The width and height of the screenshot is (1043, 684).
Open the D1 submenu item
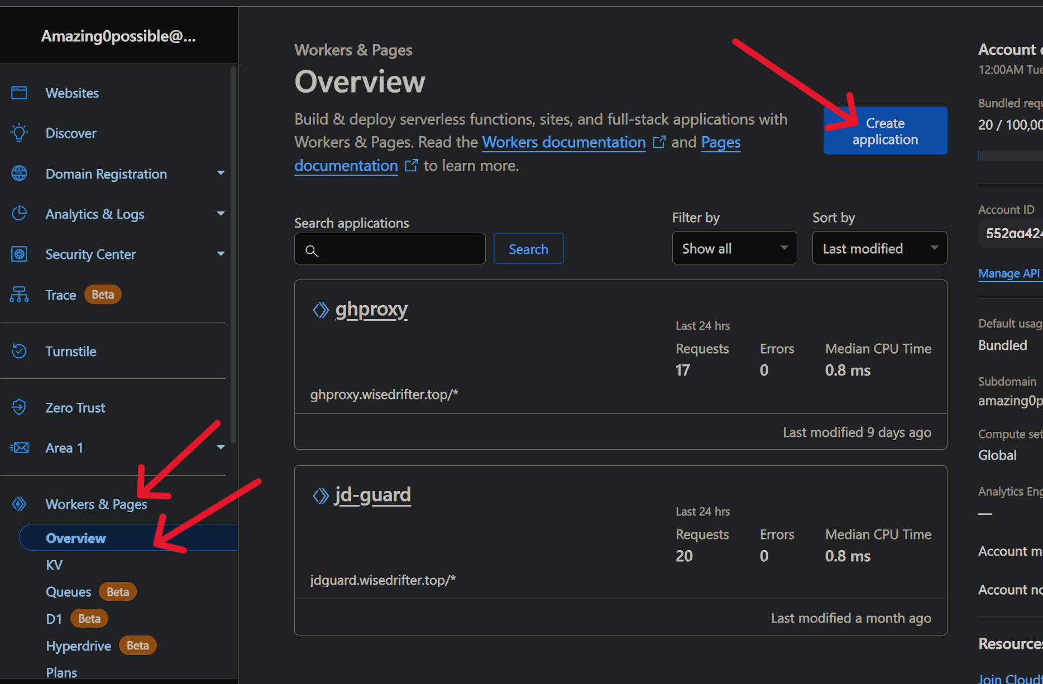coord(54,618)
